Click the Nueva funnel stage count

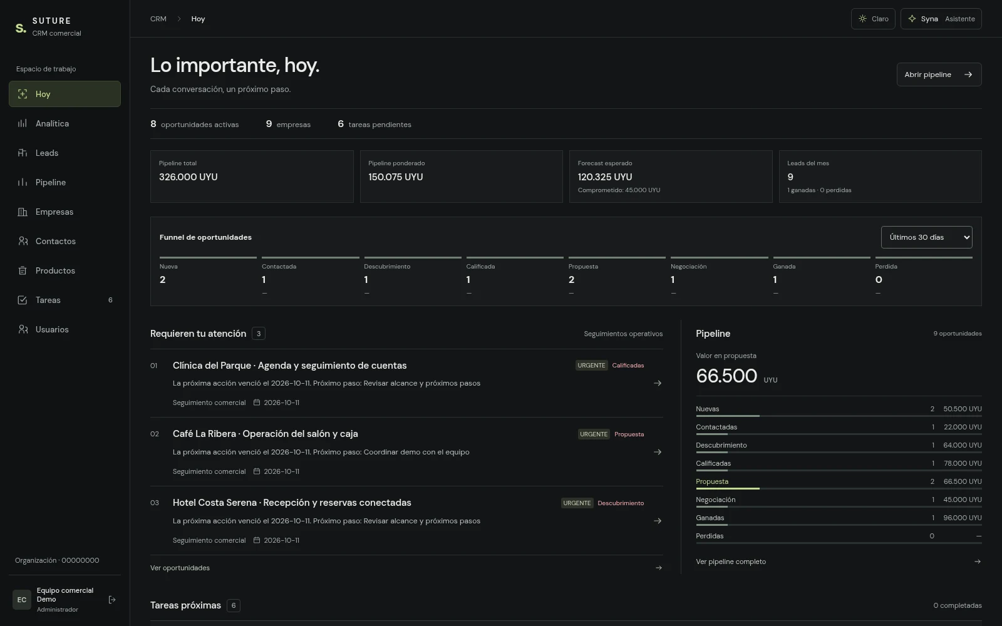[163, 280]
